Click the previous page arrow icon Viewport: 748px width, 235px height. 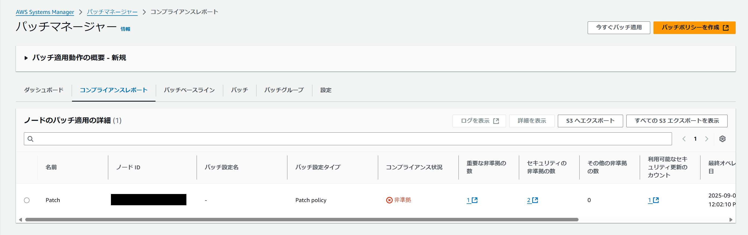(684, 139)
